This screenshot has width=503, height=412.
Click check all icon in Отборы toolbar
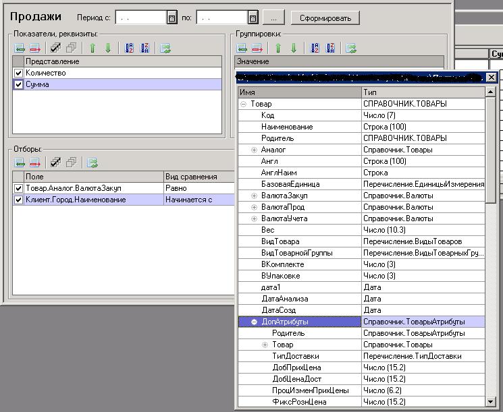point(56,163)
